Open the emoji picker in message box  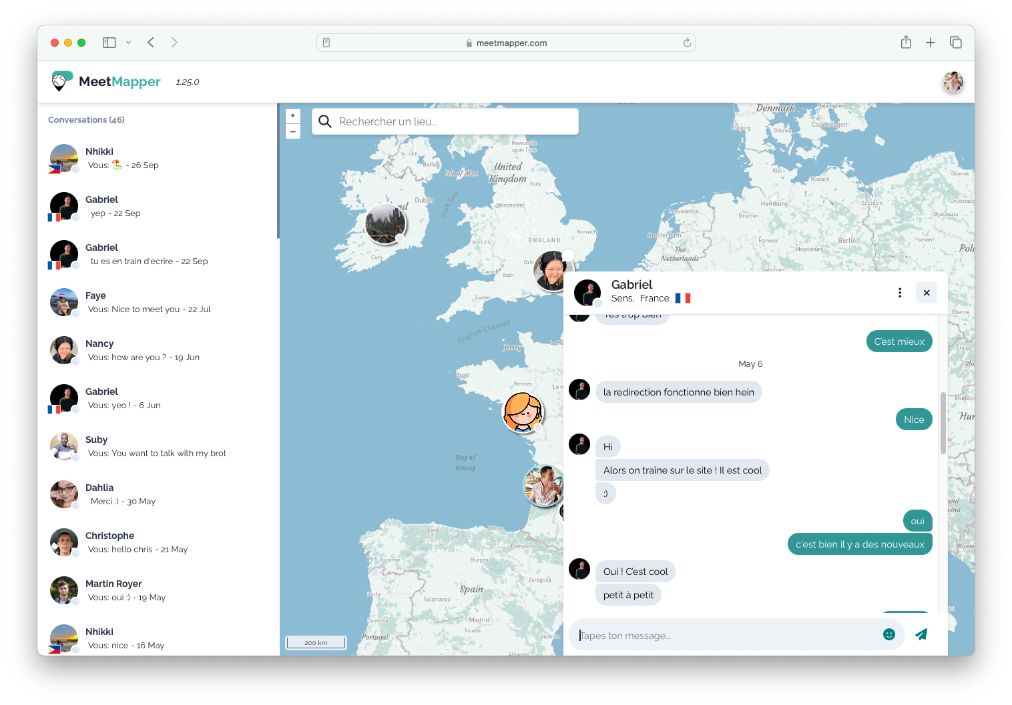[x=889, y=634]
